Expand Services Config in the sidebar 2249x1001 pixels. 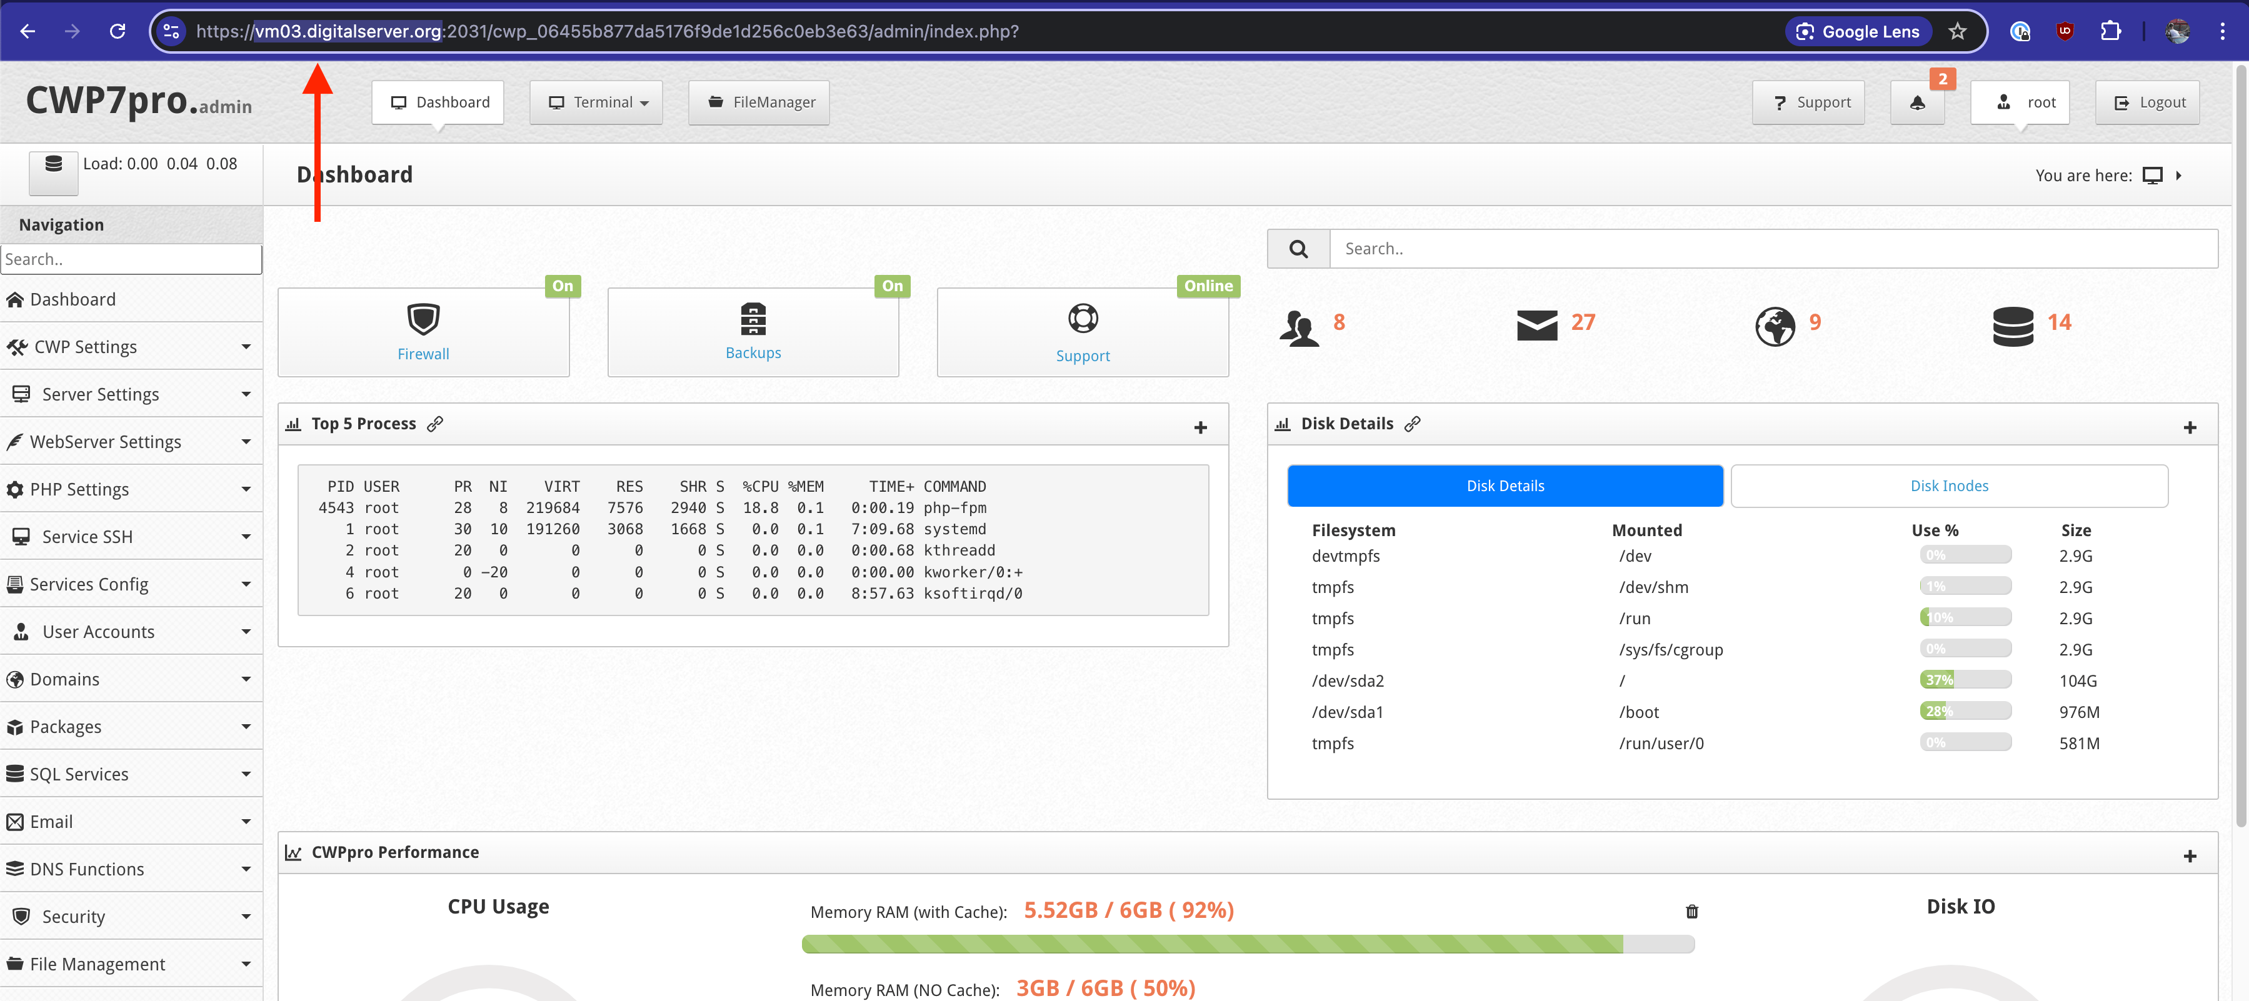131,584
